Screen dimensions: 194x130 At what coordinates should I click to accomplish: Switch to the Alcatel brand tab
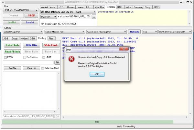45,7
